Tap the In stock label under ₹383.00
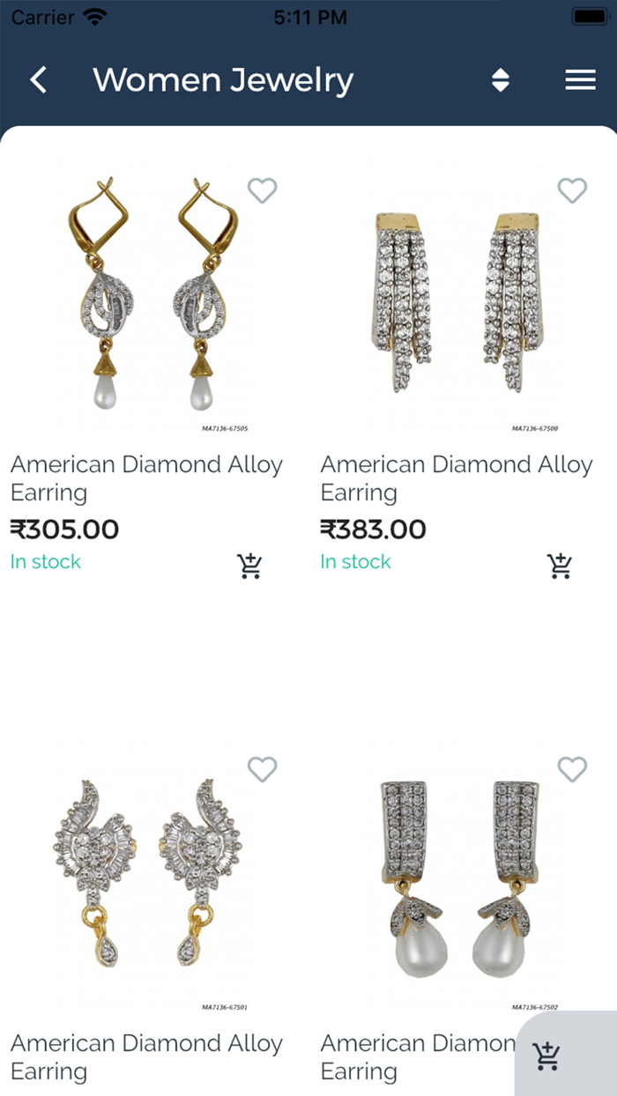 click(355, 561)
